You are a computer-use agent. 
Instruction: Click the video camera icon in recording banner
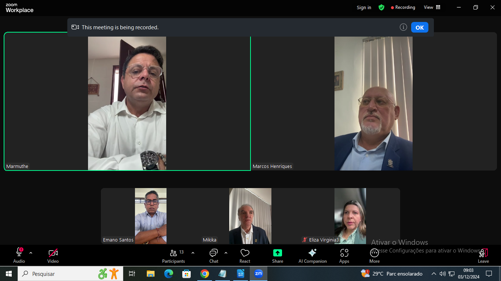(x=75, y=27)
